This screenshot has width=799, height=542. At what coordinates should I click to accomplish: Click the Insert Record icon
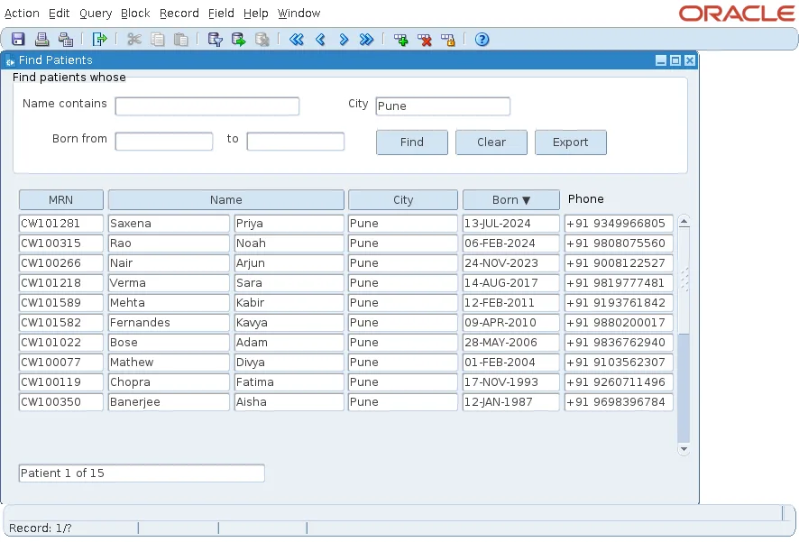pos(401,39)
